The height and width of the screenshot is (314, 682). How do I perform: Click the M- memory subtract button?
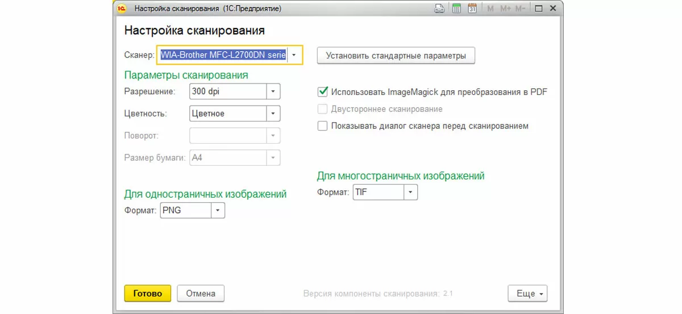[x=521, y=9]
